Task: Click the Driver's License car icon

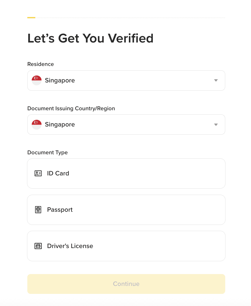Action: [38, 246]
